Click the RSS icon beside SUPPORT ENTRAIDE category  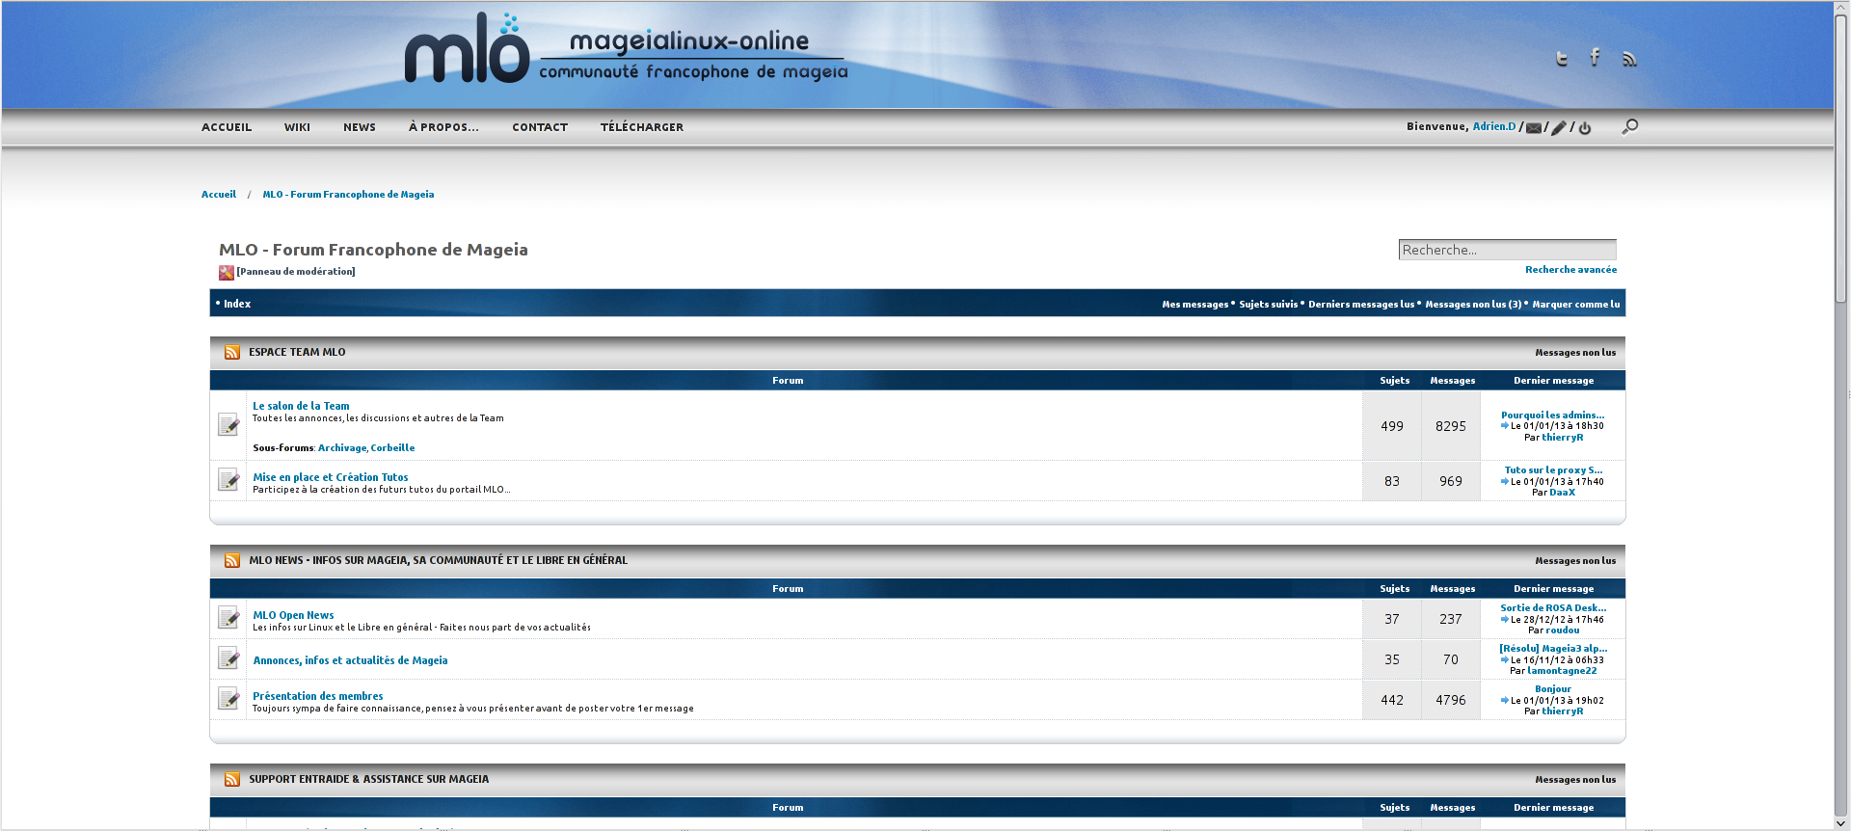[x=232, y=780]
